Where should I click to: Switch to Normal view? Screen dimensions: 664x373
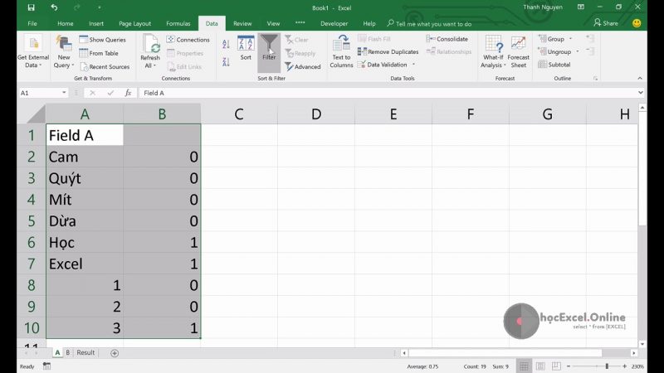tap(524, 366)
